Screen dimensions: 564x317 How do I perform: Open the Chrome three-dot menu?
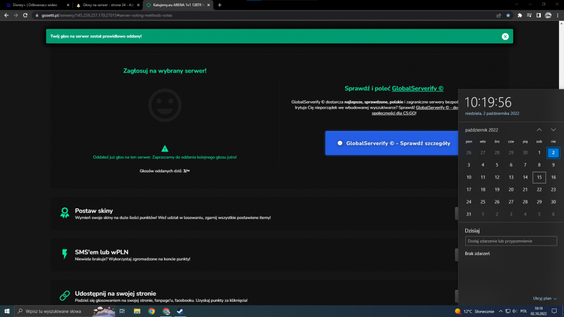pos(558,15)
